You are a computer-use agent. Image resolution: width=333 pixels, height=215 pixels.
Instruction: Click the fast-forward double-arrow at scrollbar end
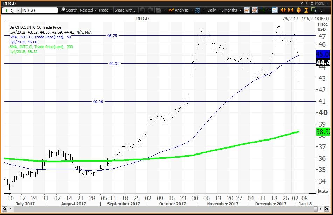(327, 209)
